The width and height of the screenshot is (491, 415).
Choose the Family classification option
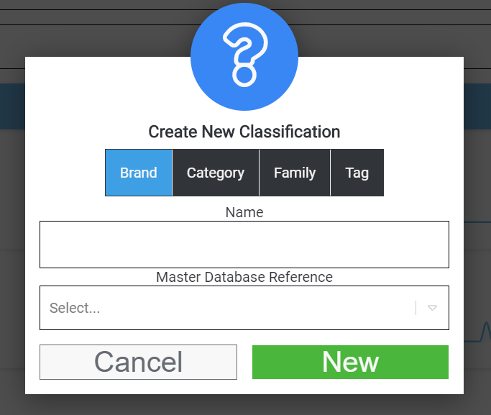(295, 173)
